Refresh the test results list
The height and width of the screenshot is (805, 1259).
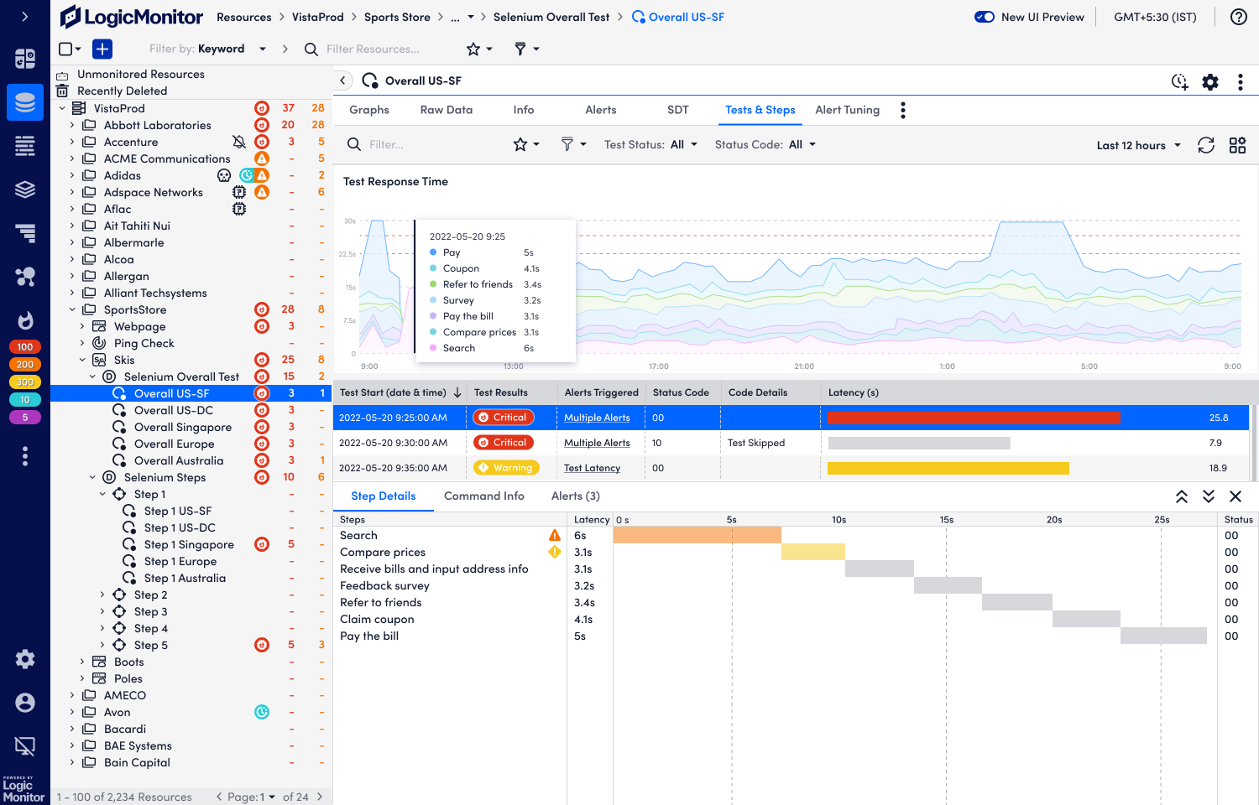click(1206, 144)
